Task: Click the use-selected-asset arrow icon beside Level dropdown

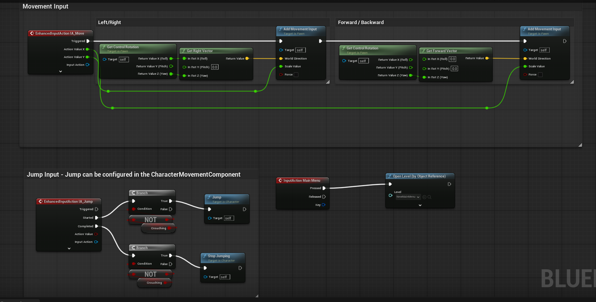Action: 425,197
